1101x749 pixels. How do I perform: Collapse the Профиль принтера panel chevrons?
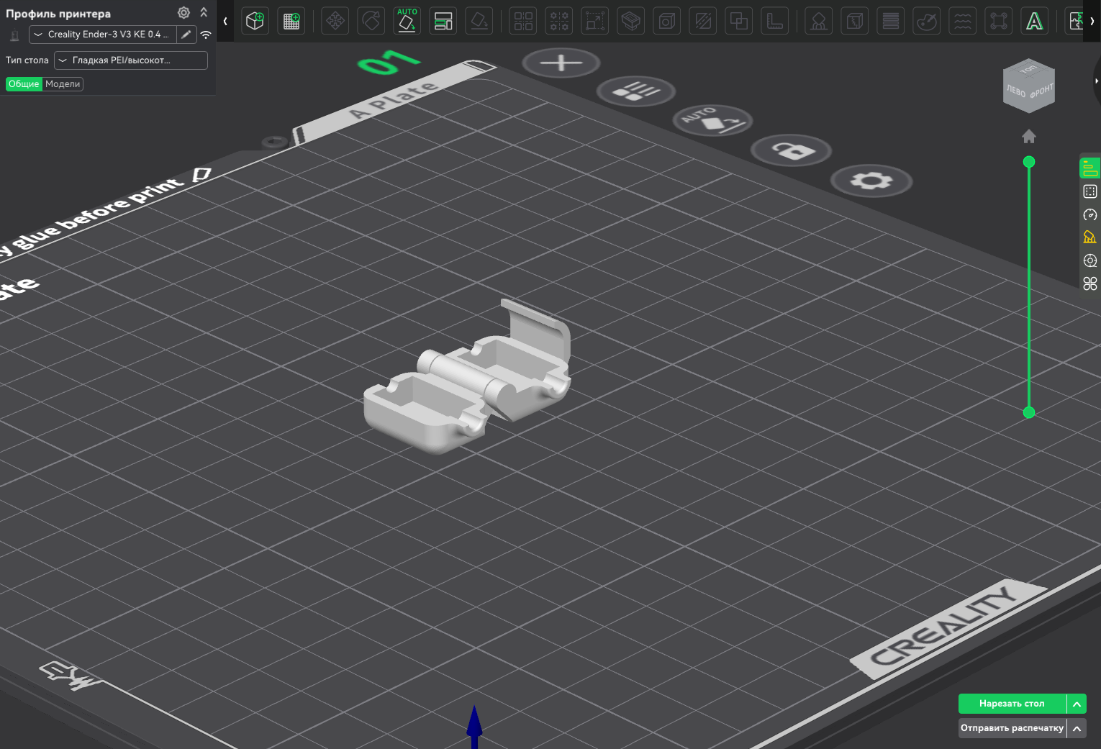204,13
